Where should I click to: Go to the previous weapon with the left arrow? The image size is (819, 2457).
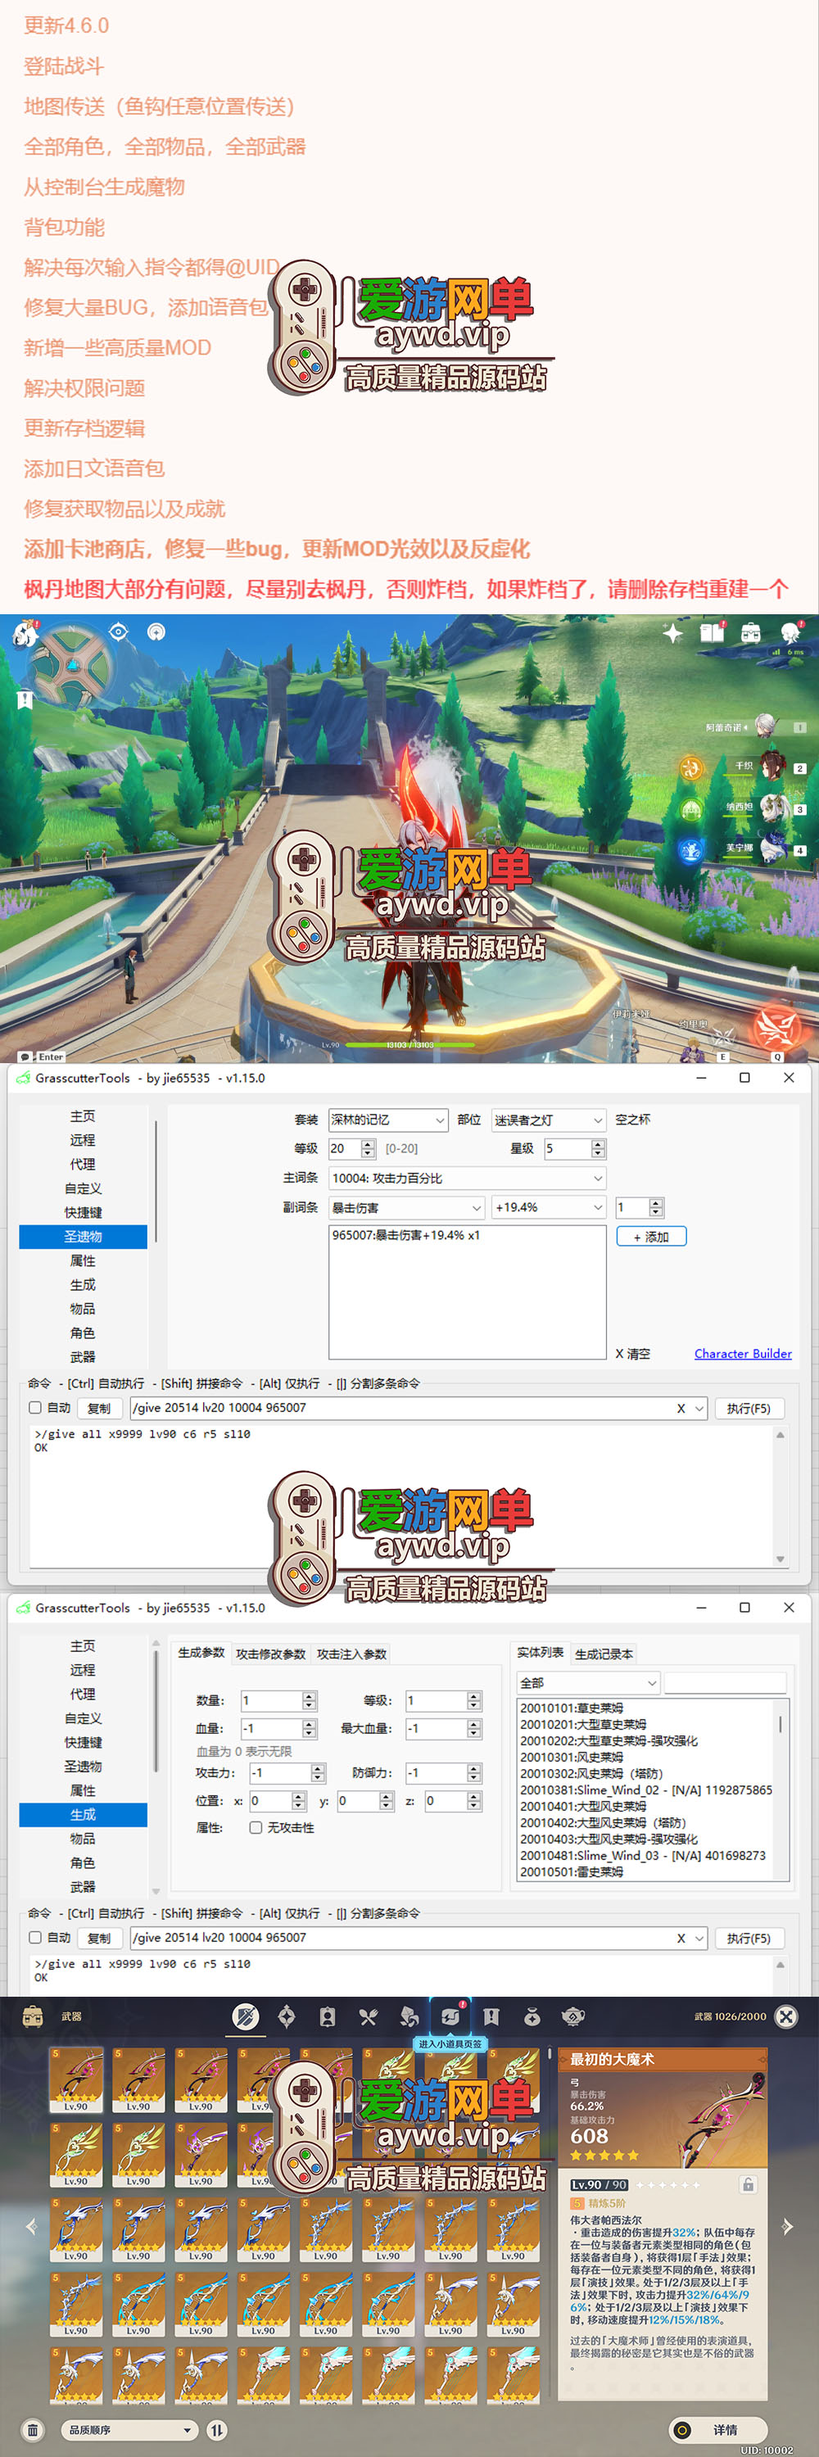[x=30, y=2226]
